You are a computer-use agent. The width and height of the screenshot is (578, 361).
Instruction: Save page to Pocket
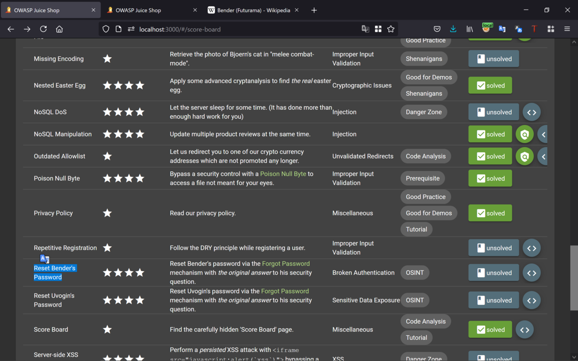tap(437, 29)
